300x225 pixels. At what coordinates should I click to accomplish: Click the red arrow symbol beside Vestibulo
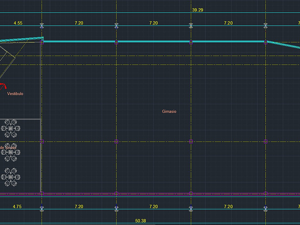point(3,86)
